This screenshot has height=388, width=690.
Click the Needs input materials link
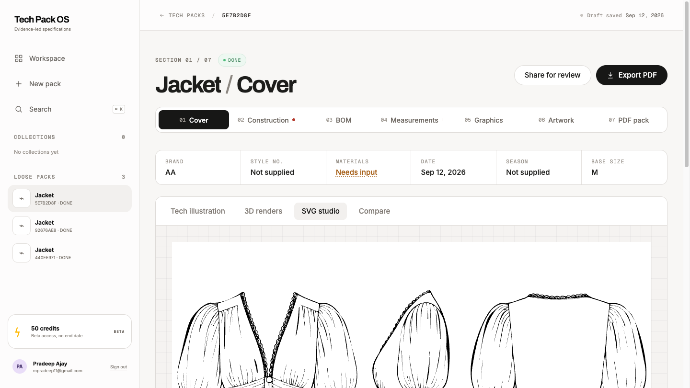(x=356, y=172)
